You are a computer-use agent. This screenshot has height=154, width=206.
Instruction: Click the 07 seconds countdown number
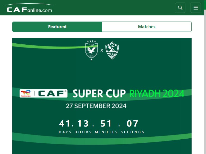tap(132, 123)
